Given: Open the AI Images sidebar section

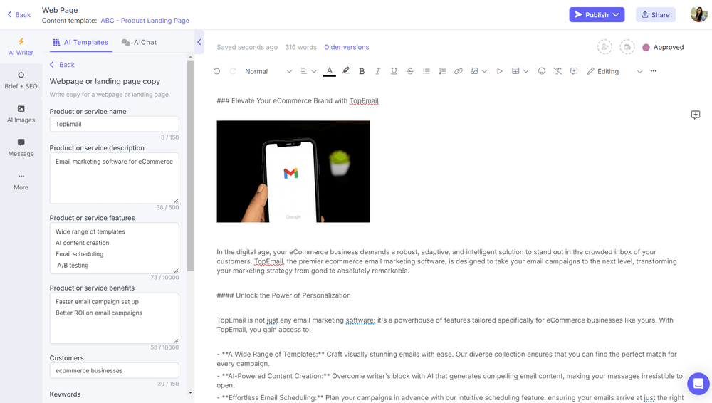Looking at the screenshot, I should point(21,114).
